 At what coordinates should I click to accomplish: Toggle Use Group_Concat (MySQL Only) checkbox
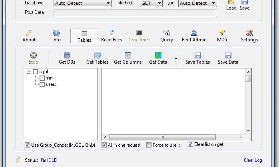(x=27, y=145)
